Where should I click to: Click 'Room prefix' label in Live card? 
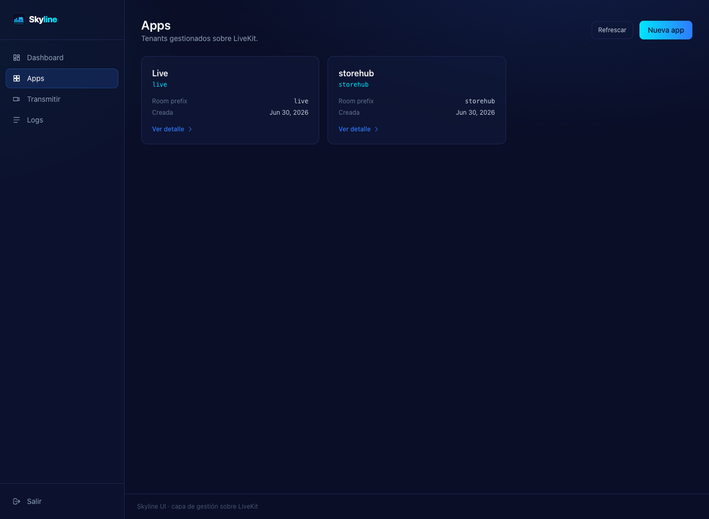pyautogui.click(x=170, y=101)
